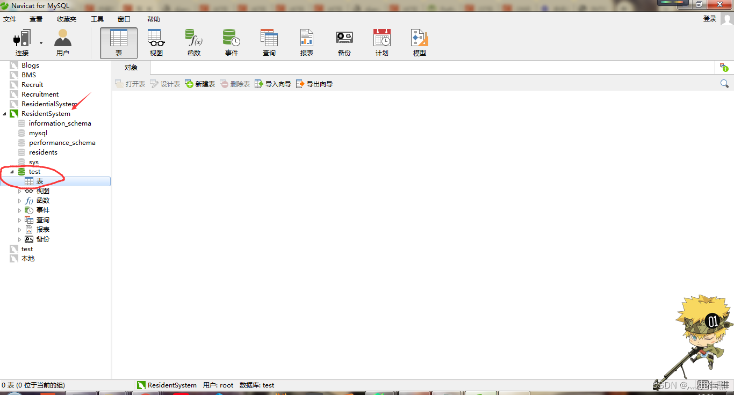Click the 登录 login link
Screen dimensions: 734x395
(x=710, y=19)
